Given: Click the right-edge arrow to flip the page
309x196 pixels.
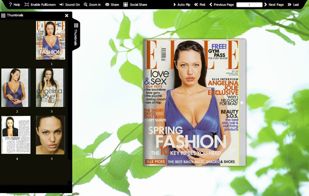Looking at the screenshot, I should (x=242, y=103).
